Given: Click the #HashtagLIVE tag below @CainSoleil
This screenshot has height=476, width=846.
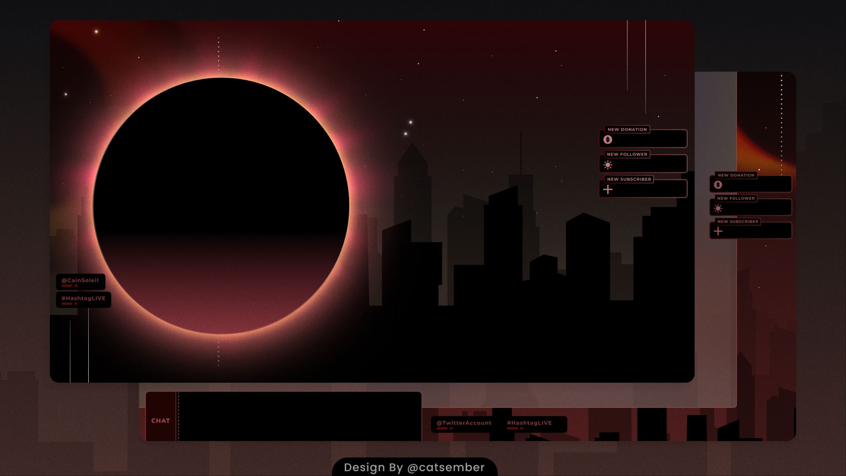Looking at the screenshot, I should click(x=83, y=299).
